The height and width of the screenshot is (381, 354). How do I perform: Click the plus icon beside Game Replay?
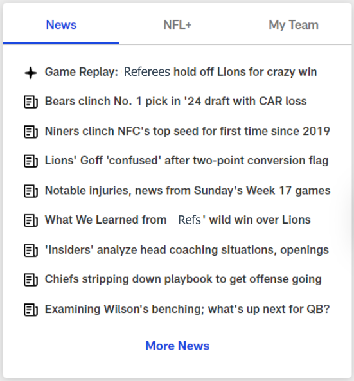pyautogui.click(x=31, y=73)
